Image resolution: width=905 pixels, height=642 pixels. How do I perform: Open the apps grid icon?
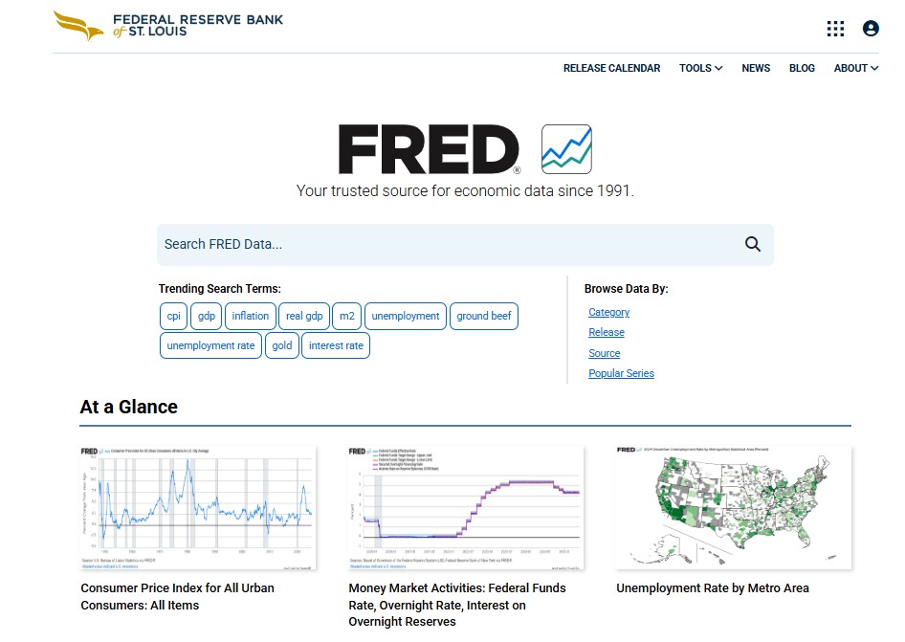coord(835,29)
